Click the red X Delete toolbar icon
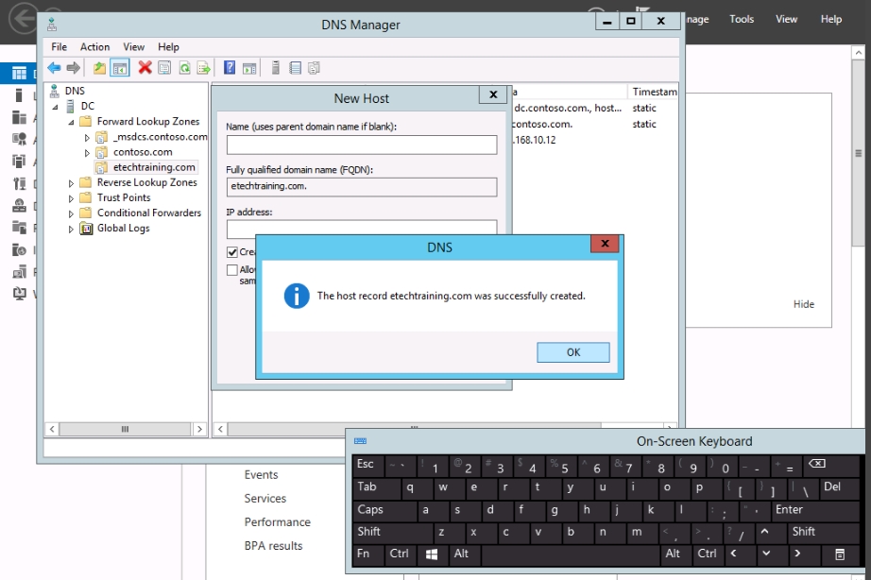 [x=145, y=68]
